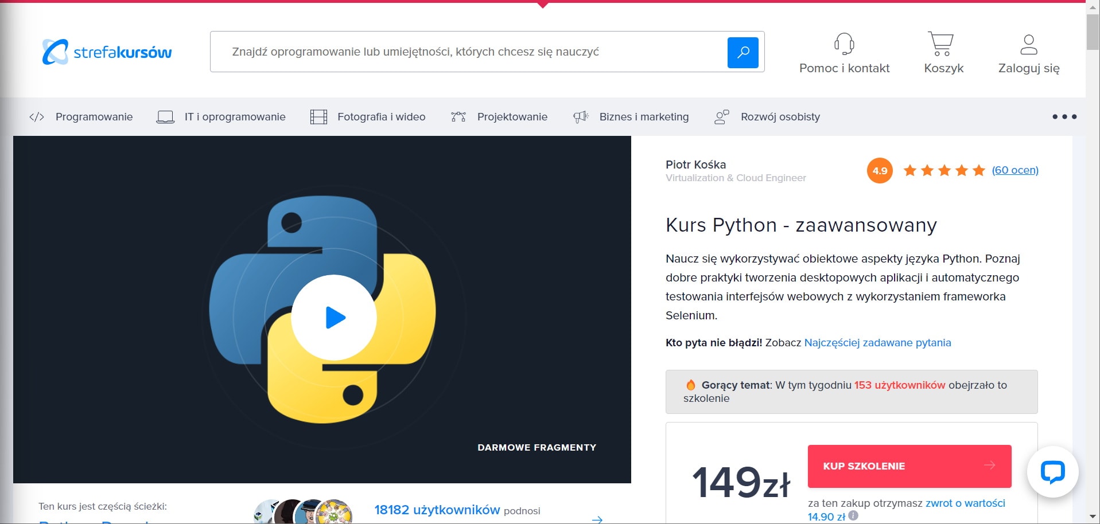Click the 149zł price text
The image size is (1100, 524).
click(741, 482)
